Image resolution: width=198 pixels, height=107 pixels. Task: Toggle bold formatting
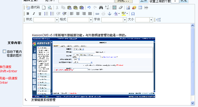click(28, 14)
